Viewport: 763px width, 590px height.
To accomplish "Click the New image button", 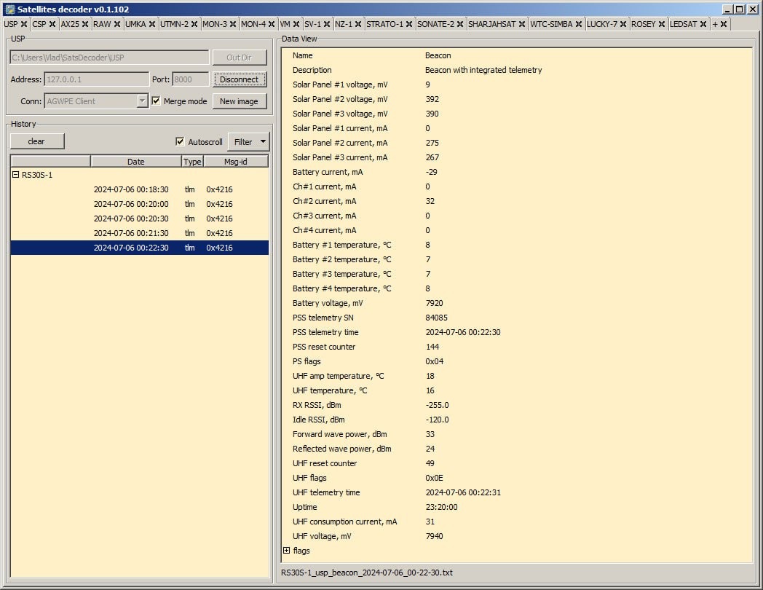I will [240, 101].
